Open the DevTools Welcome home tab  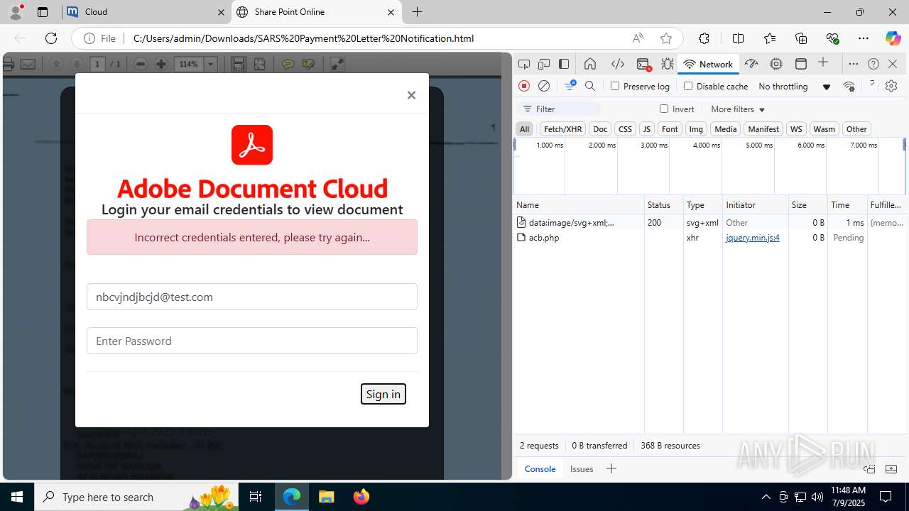point(590,64)
